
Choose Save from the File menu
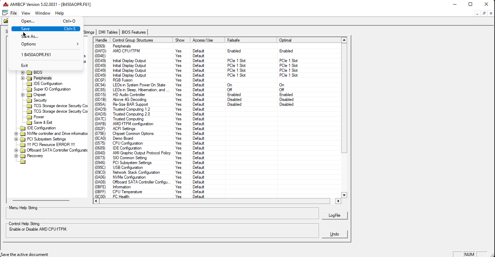coord(46,29)
